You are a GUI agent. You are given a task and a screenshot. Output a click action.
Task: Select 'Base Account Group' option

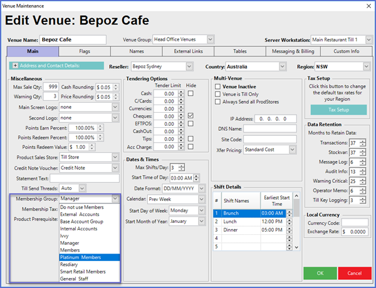pyautogui.click(x=90, y=222)
